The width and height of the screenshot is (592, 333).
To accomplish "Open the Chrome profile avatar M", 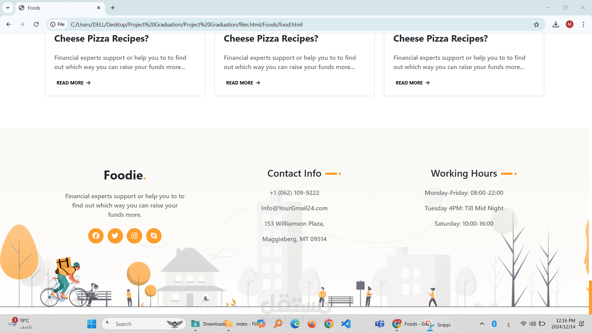I will point(569,24).
